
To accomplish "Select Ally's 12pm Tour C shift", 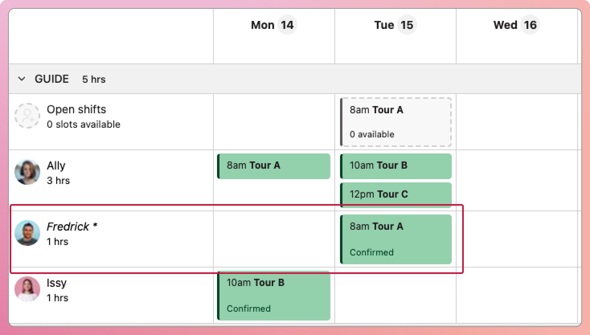I will pos(396,194).
